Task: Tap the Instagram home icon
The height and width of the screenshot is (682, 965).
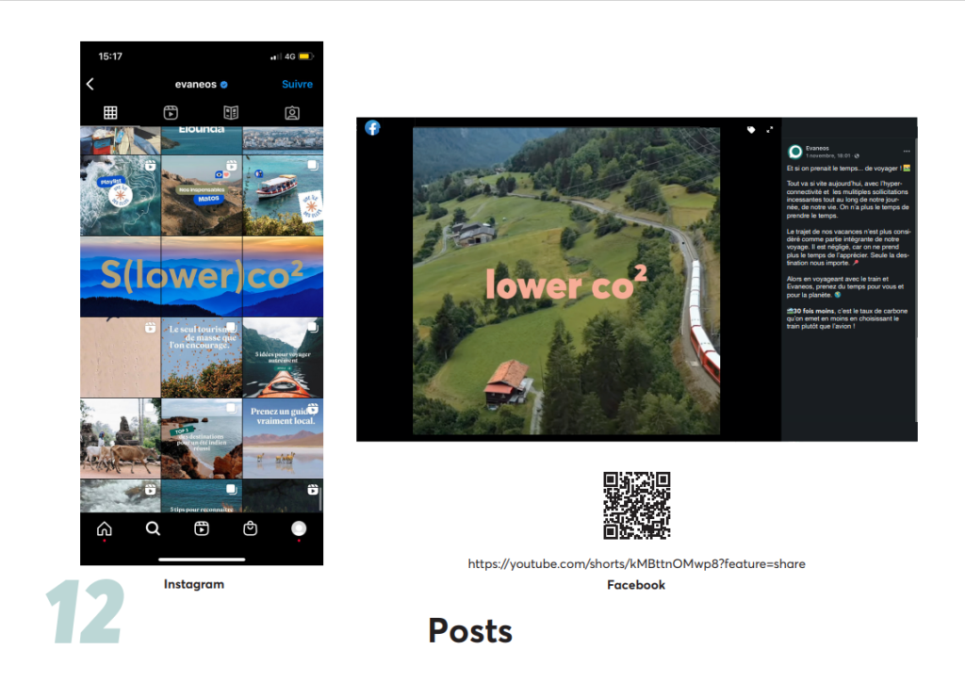Action: coord(105,528)
